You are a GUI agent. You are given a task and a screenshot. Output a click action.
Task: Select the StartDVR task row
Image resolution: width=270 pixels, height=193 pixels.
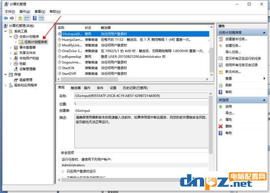click(133, 74)
